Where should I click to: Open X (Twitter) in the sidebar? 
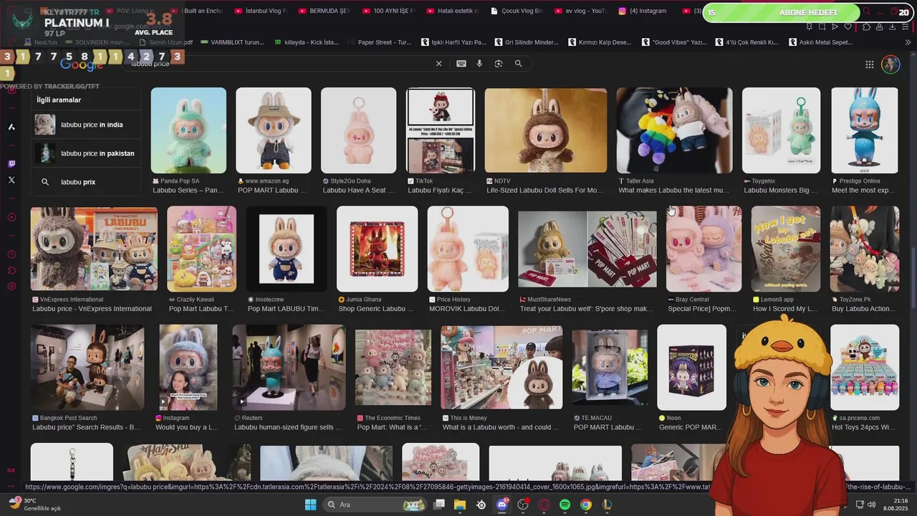click(x=11, y=180)
